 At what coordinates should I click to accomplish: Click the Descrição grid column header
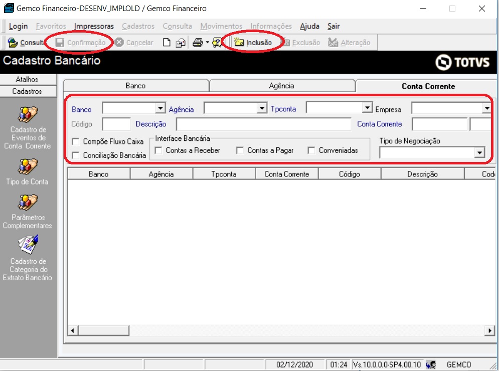coord(422,174)
